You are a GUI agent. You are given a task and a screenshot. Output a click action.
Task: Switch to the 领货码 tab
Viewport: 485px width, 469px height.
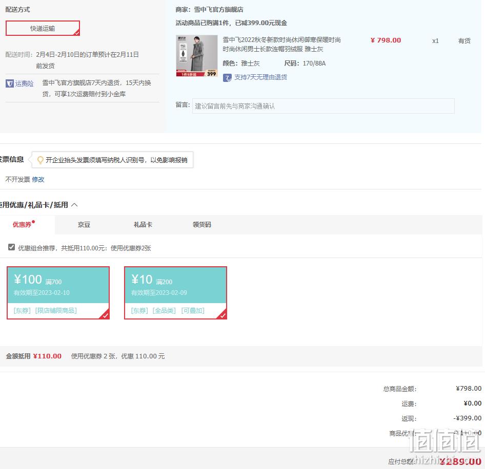pos(201,225)
